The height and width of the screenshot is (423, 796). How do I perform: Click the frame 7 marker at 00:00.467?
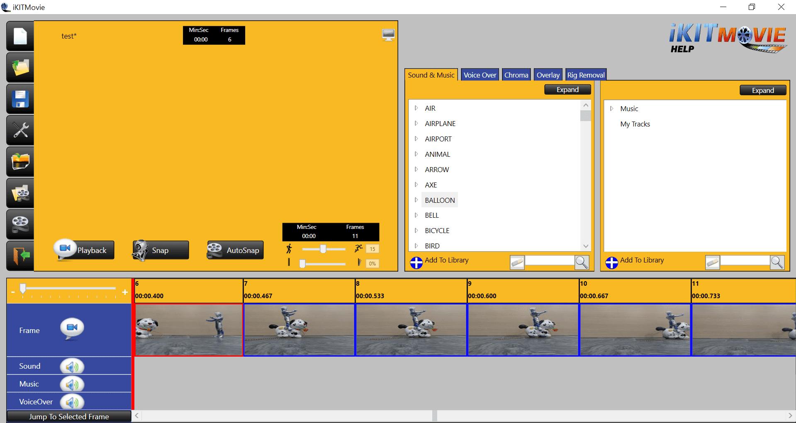[x=299, y=291]
